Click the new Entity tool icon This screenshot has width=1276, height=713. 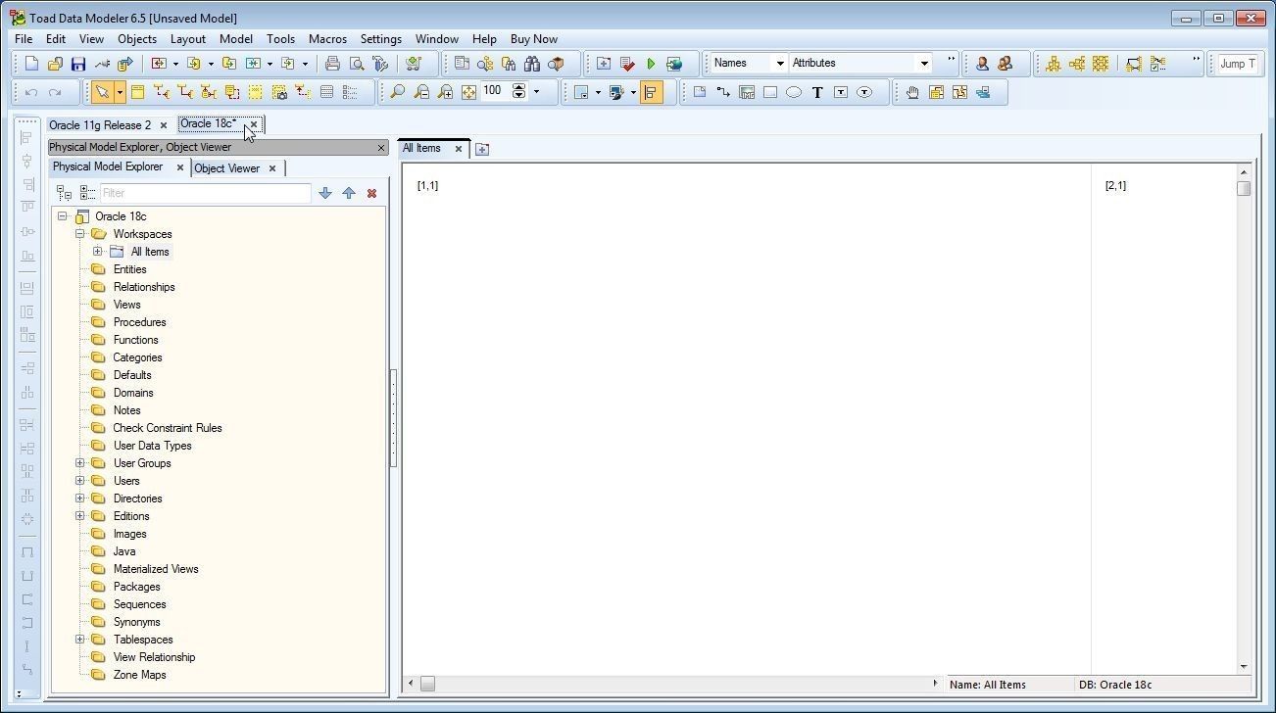click(137, 92)
